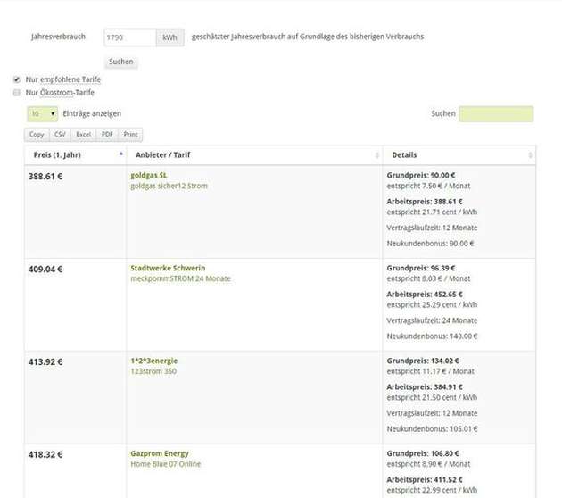
Task: Click the kWh unit addon label
Action: coord(169,37)
